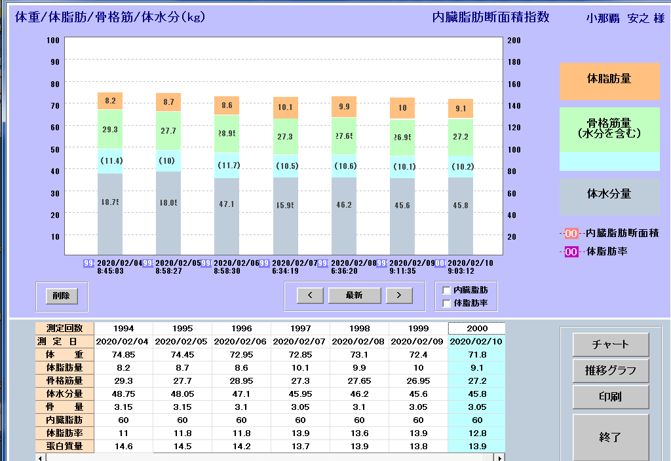Click the 体水分量 gray legend swatch
Image resolution: width=671 pixels, height=461 pixels.
609,196
